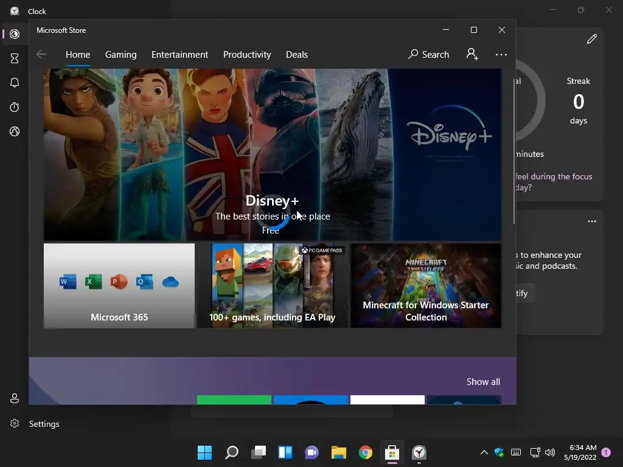Viewport: 623px width, 467px height.
Task: Select the Home tab in Store
Action: tap(78, 54)
